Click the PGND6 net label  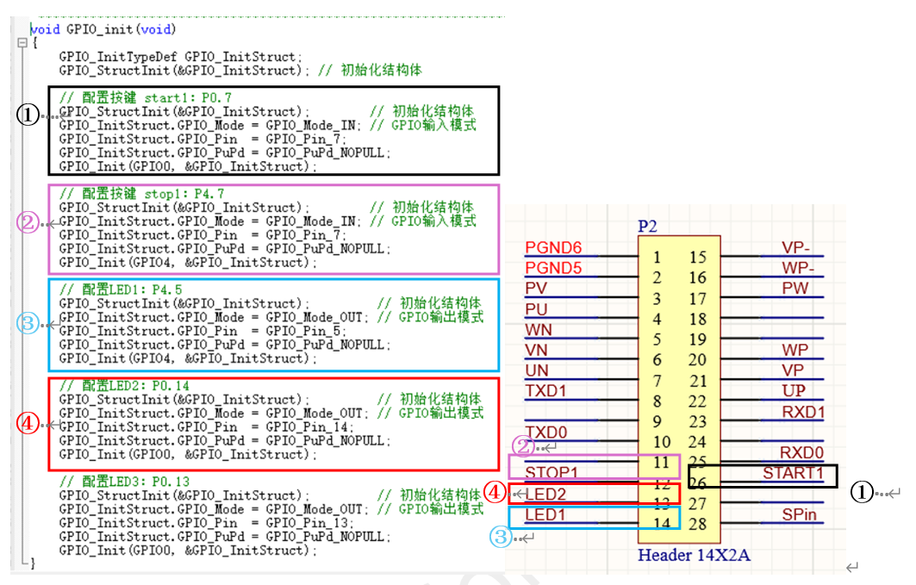(x=553, y=248)
